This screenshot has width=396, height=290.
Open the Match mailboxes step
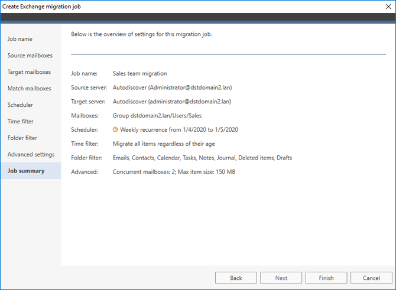coord(30,89)
